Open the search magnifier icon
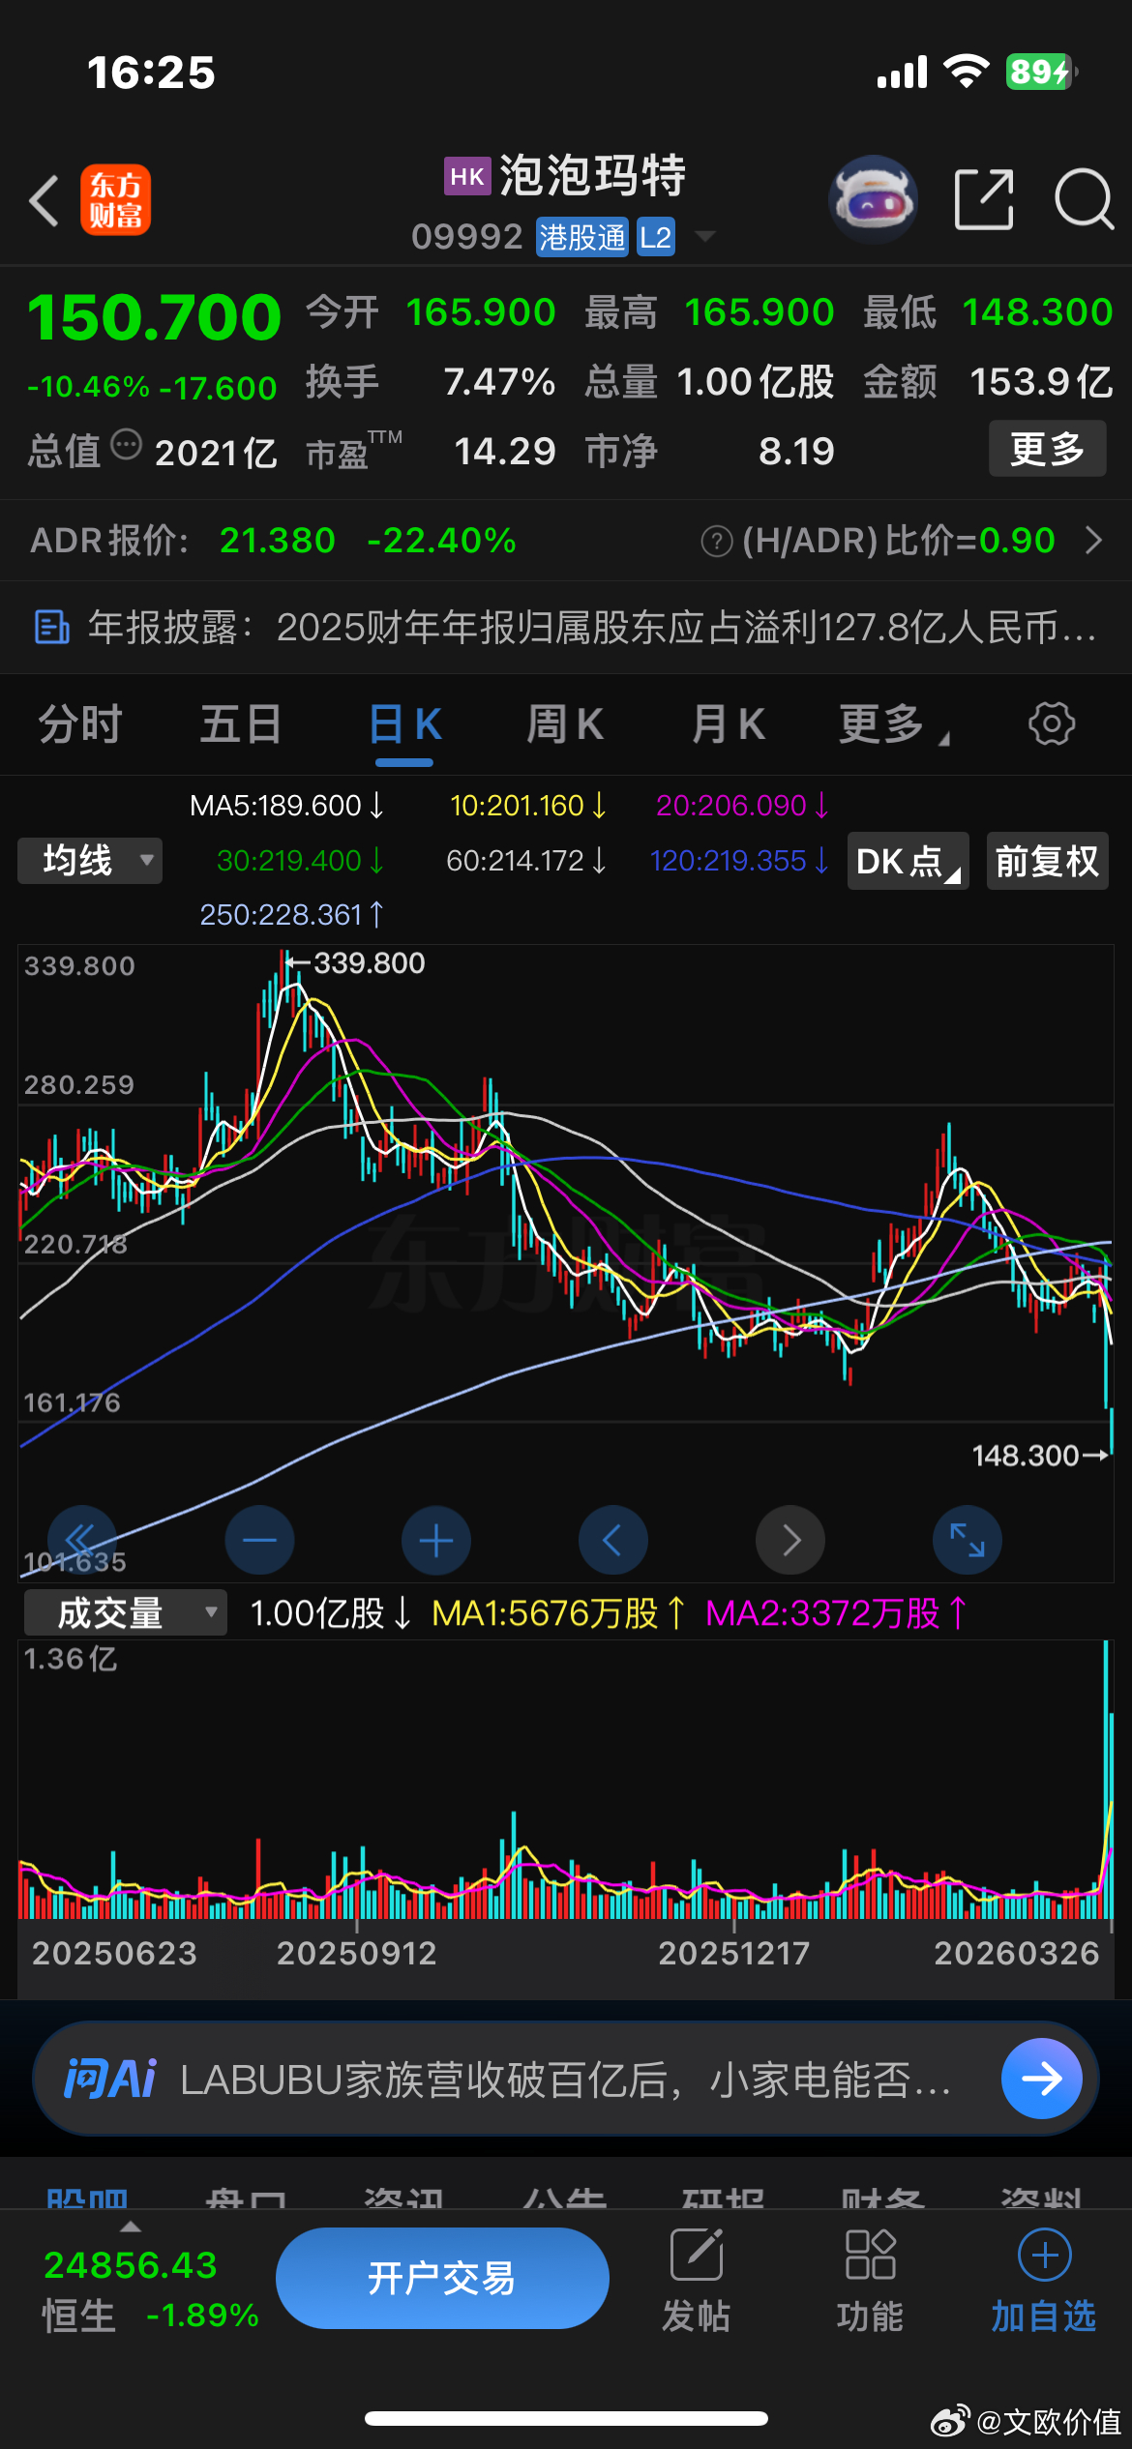The image size is (1132, 2449). click(1085, 199)
